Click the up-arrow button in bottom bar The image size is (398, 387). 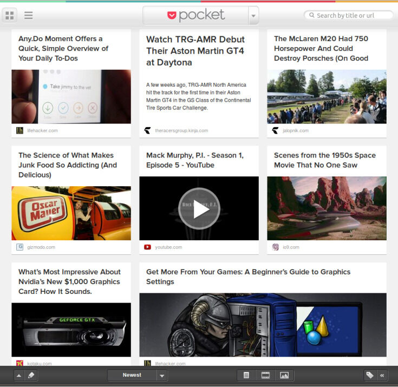[x=19, y=375]
